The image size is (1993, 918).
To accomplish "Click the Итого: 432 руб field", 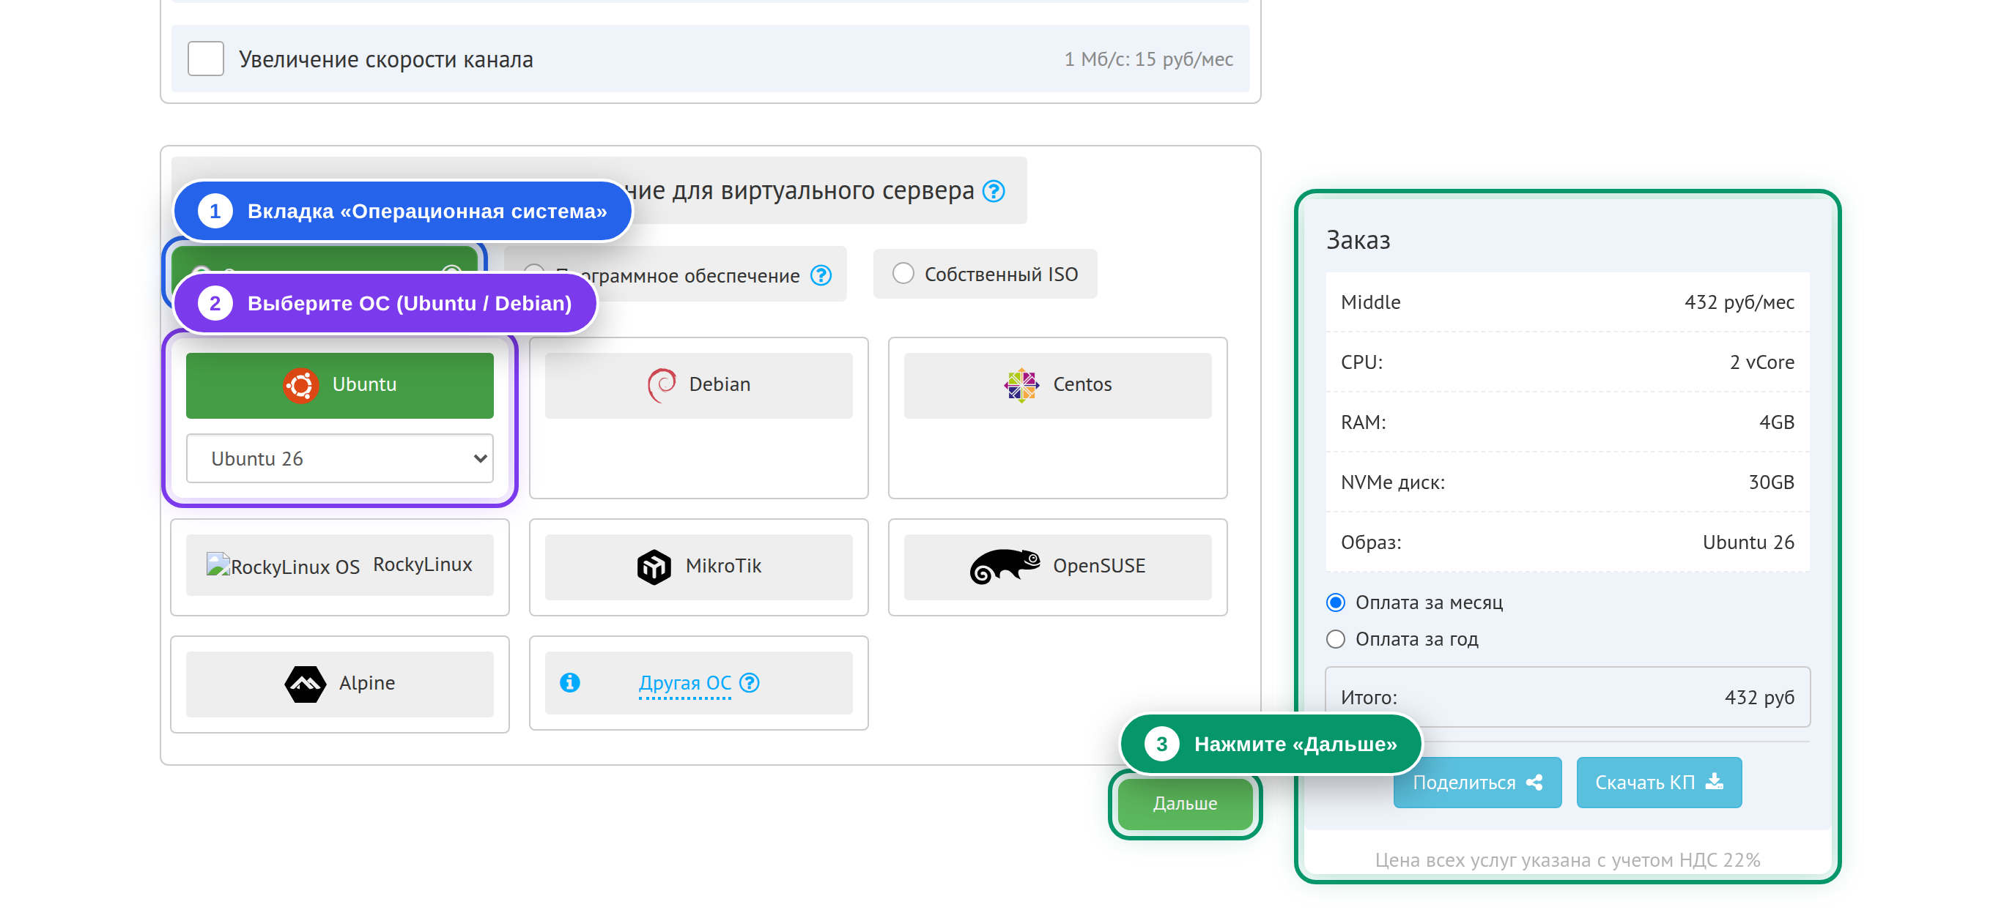I will pyautogui.click(x=1567, y=697).
